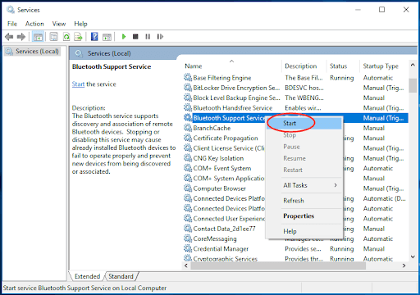Click the Back arrow toolbar icon
The image size is (420, 295).
[9, 37]
